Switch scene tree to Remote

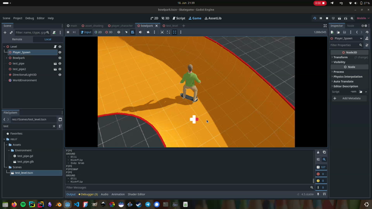pyautogui.click(x=17, y=39)
